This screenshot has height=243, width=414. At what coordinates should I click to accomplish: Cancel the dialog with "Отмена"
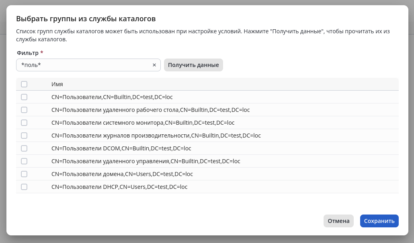338,221
